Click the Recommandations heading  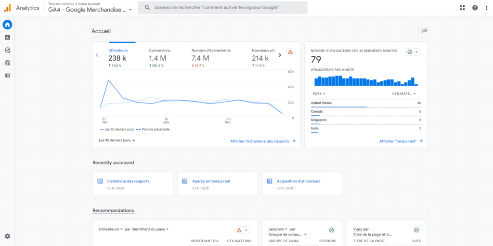click(x=113, y=210)
